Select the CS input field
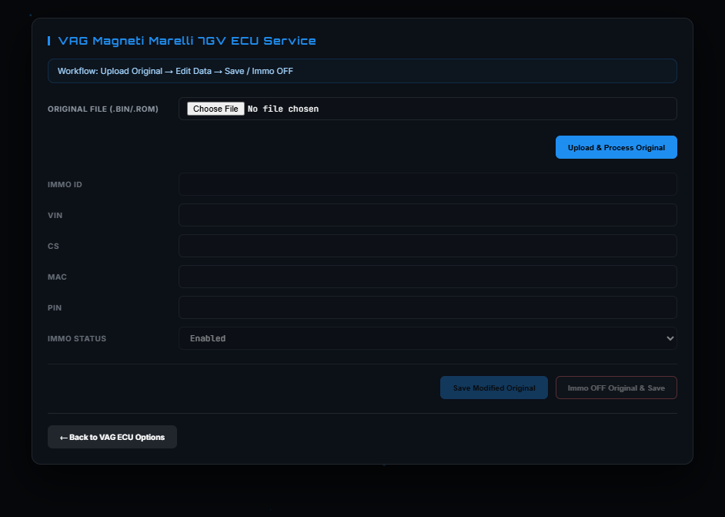 pyautogui.click(x=427, y=246)
